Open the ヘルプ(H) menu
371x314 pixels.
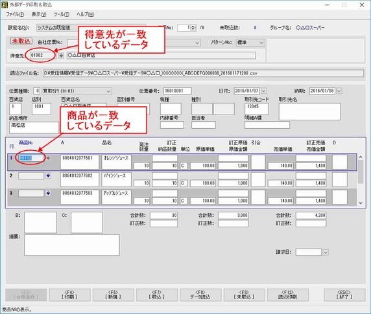pos(85,14)
